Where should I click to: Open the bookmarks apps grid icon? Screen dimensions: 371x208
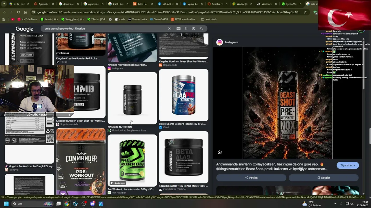coord(4,19)
